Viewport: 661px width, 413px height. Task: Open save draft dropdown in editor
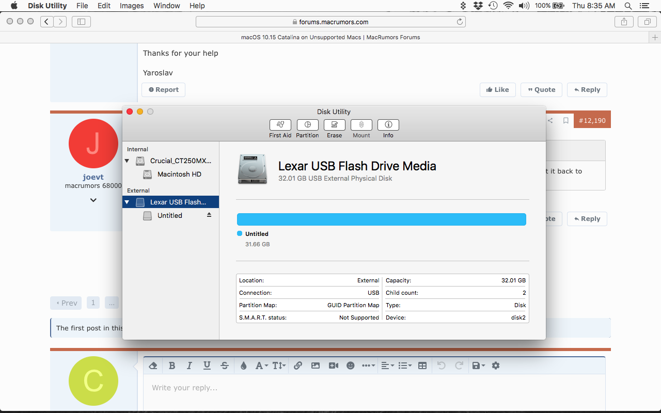pos(479,366)
